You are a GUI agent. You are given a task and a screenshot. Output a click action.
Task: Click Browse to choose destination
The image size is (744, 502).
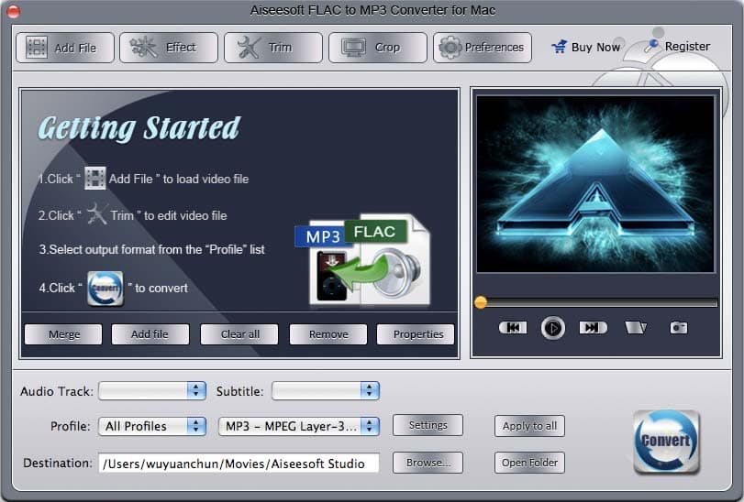click(428, 463)
